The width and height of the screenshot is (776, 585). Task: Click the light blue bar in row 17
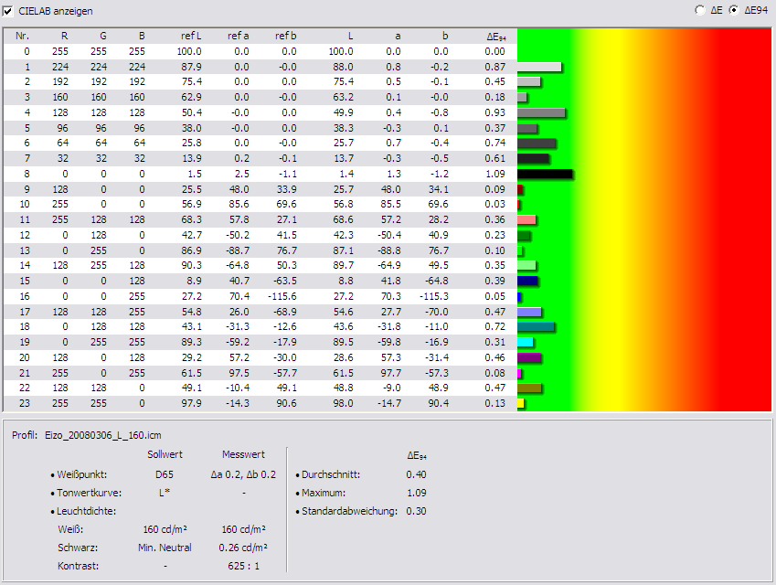(528, 312)
